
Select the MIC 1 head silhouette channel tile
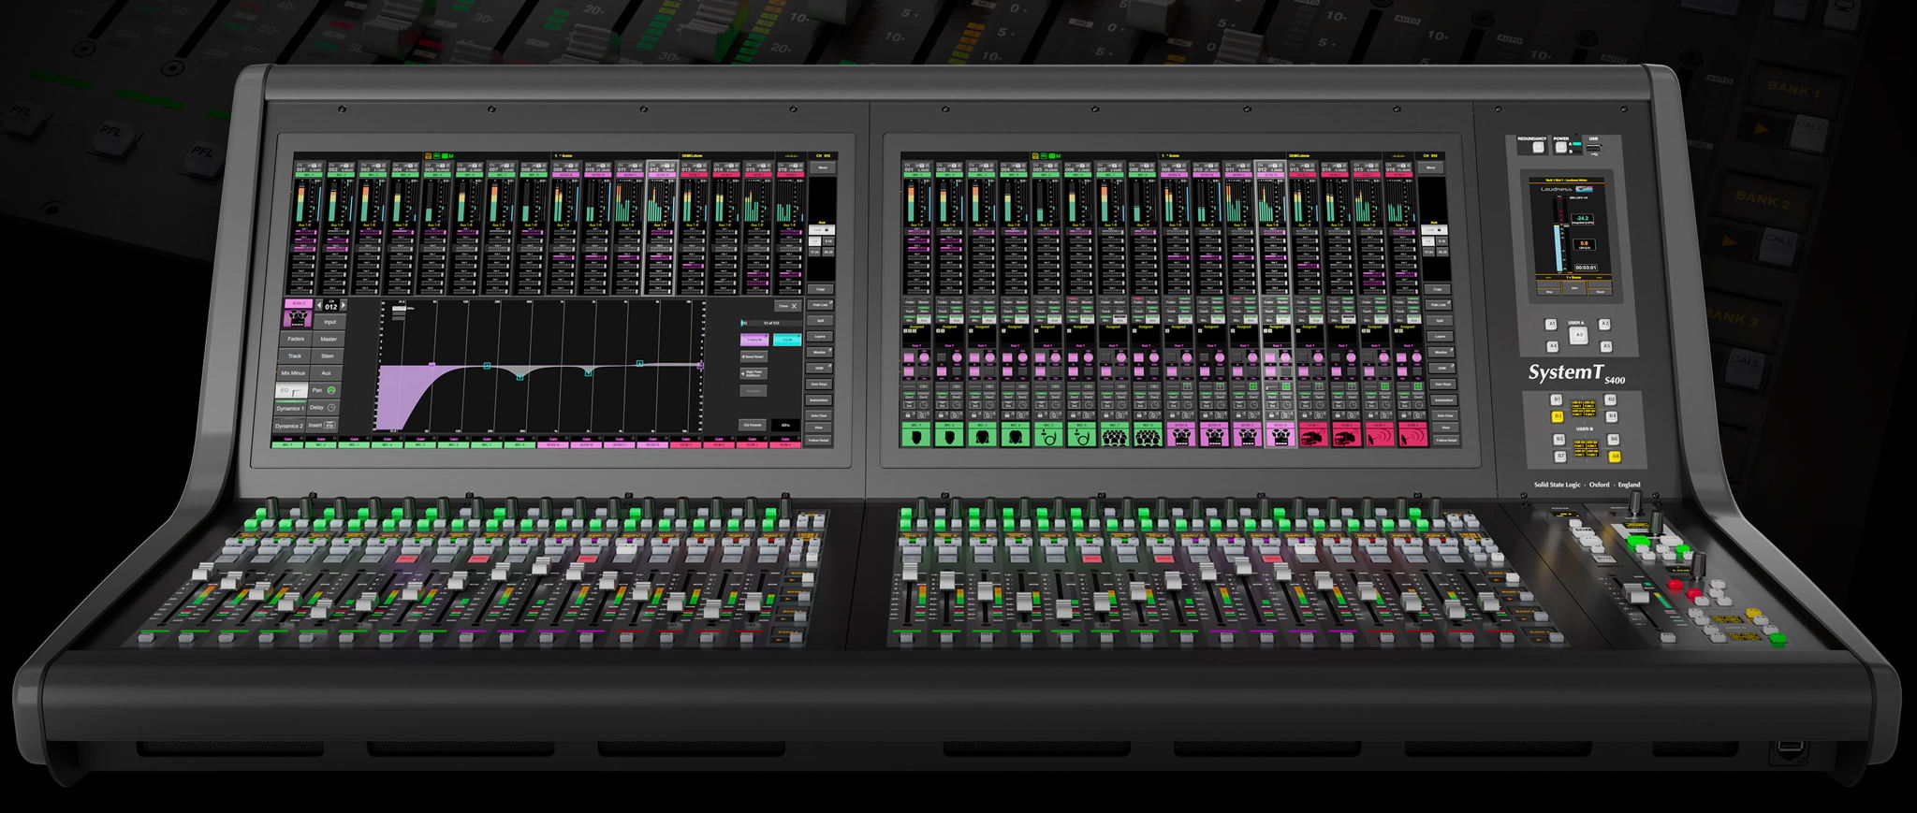click(916, 434)
